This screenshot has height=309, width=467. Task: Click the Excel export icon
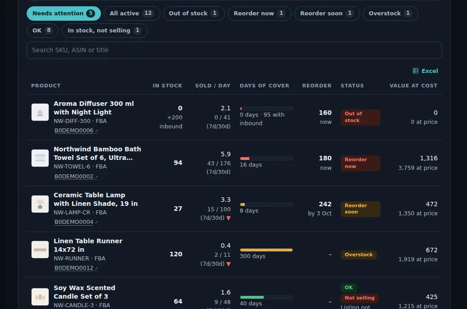click(416, 71)
